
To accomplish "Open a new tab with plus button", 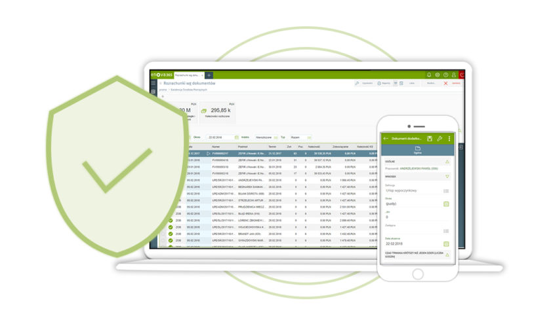I will [x=209, y=75].
